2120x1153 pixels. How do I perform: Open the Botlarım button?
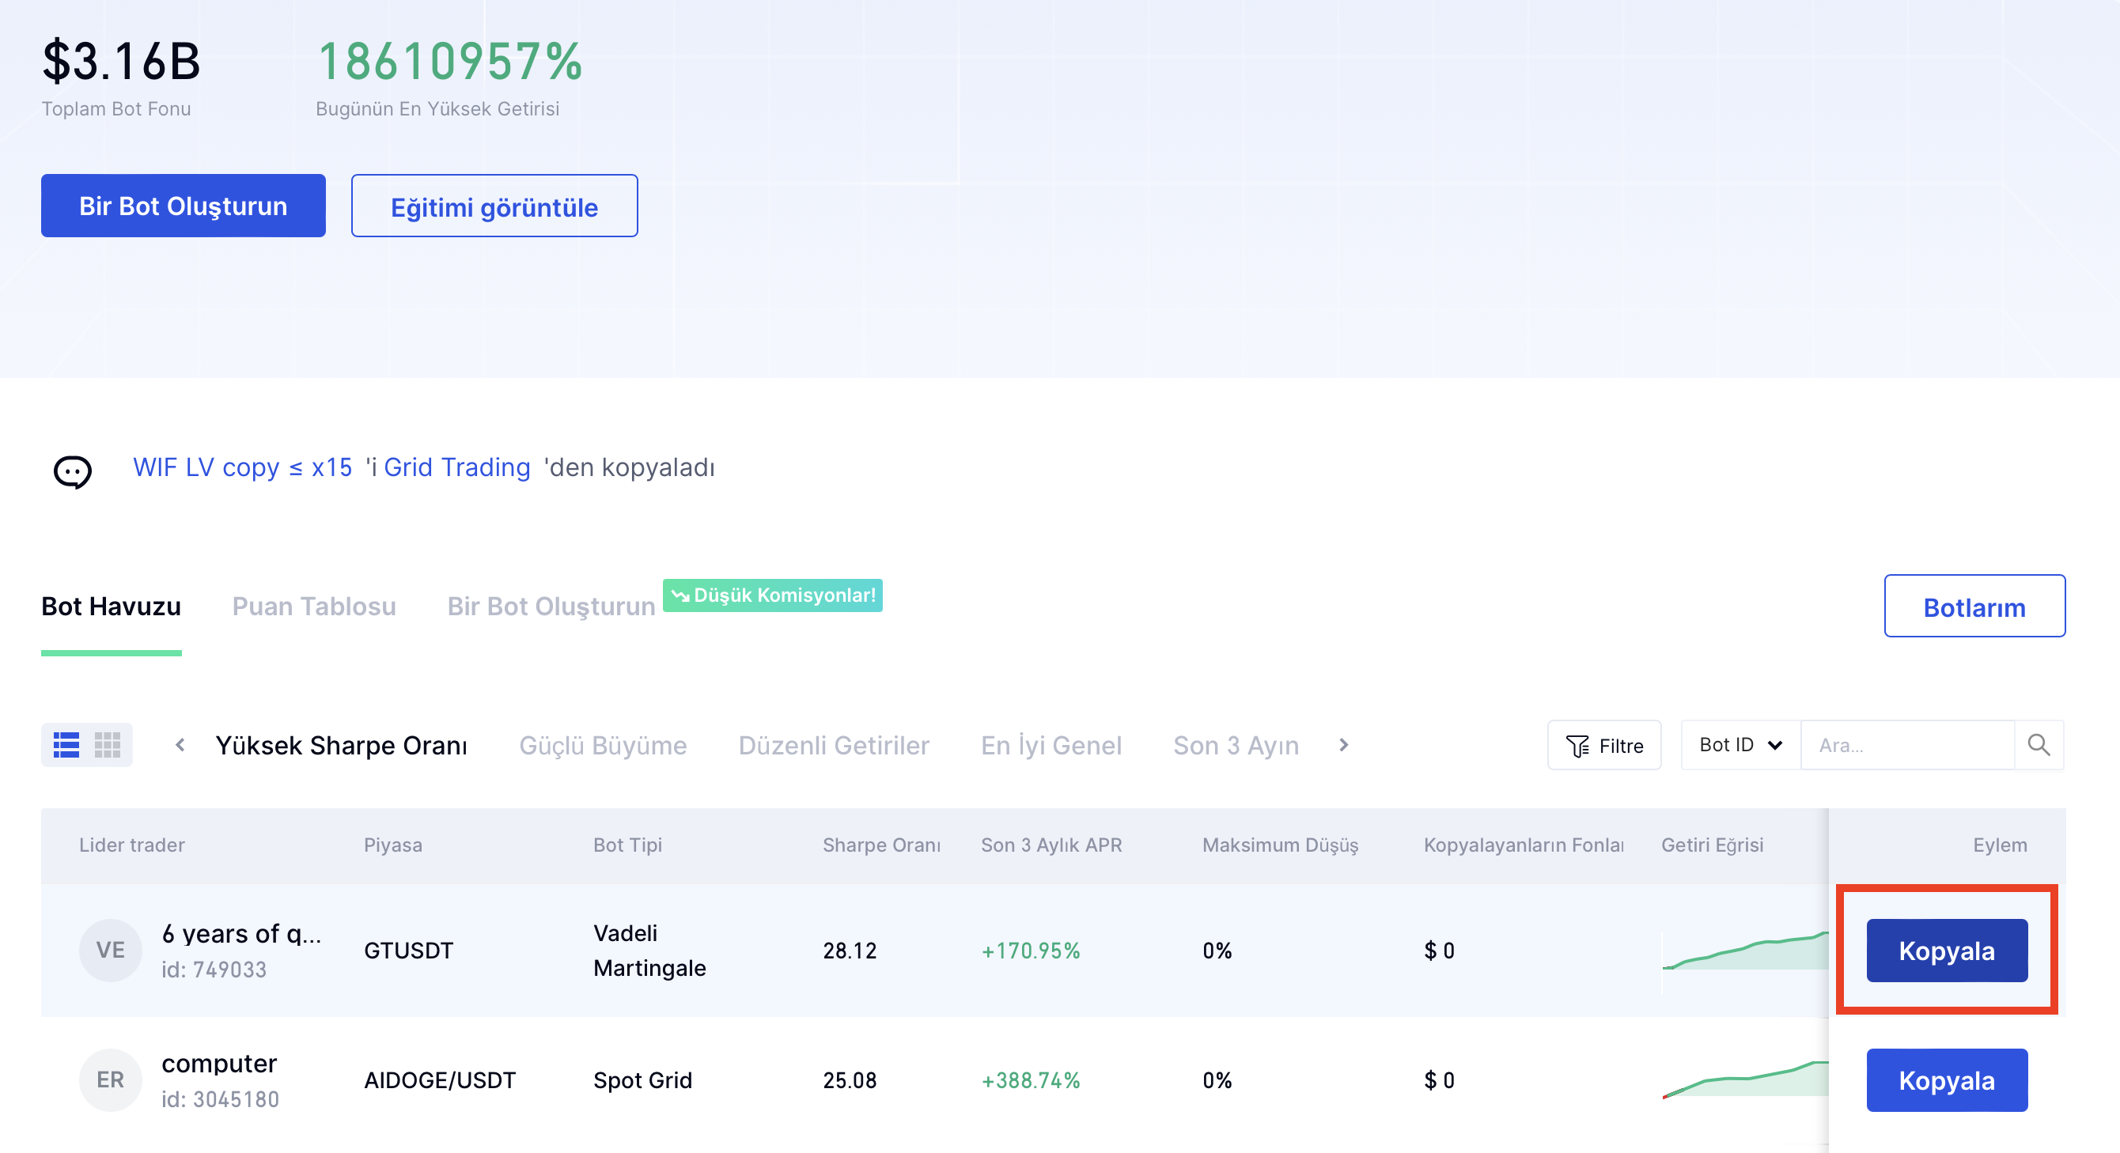1974,607
